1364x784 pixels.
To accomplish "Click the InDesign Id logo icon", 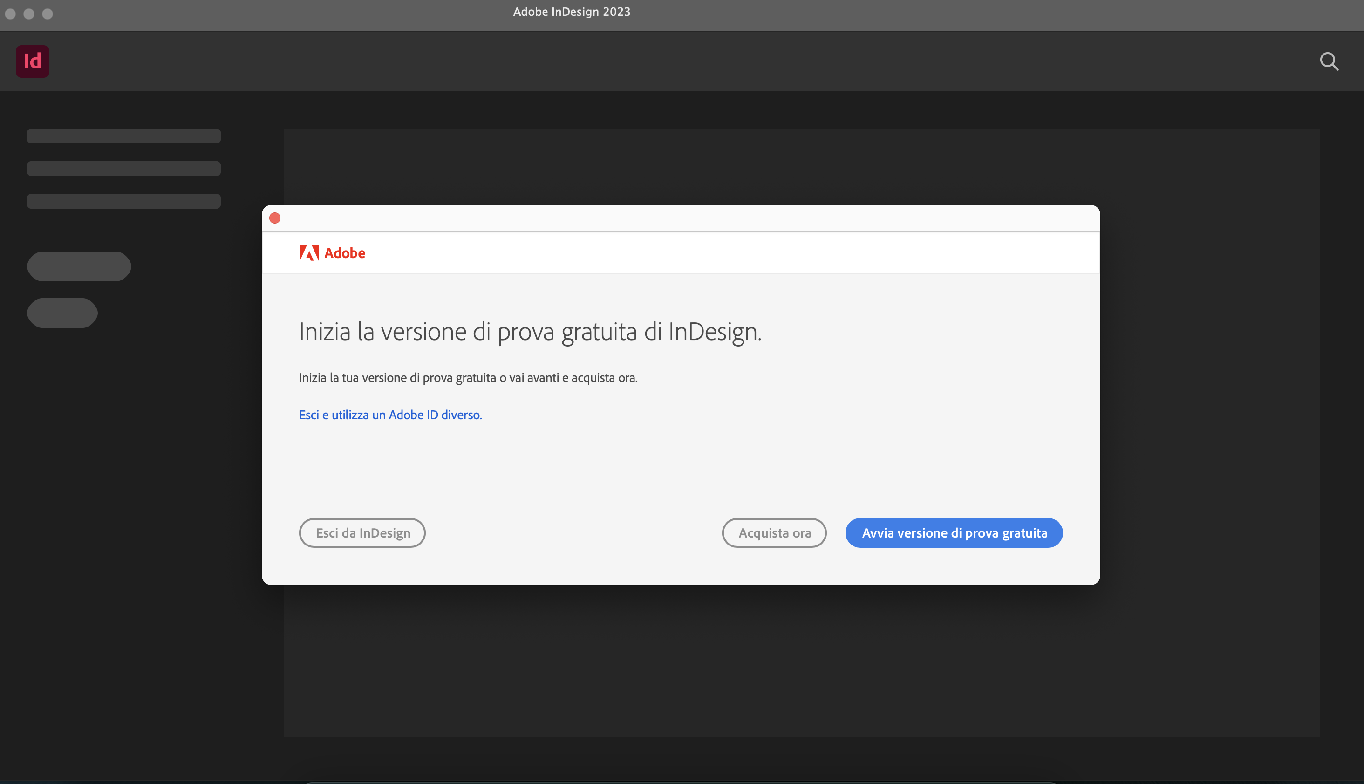I will pyautogui.click(x=32, y=61).
